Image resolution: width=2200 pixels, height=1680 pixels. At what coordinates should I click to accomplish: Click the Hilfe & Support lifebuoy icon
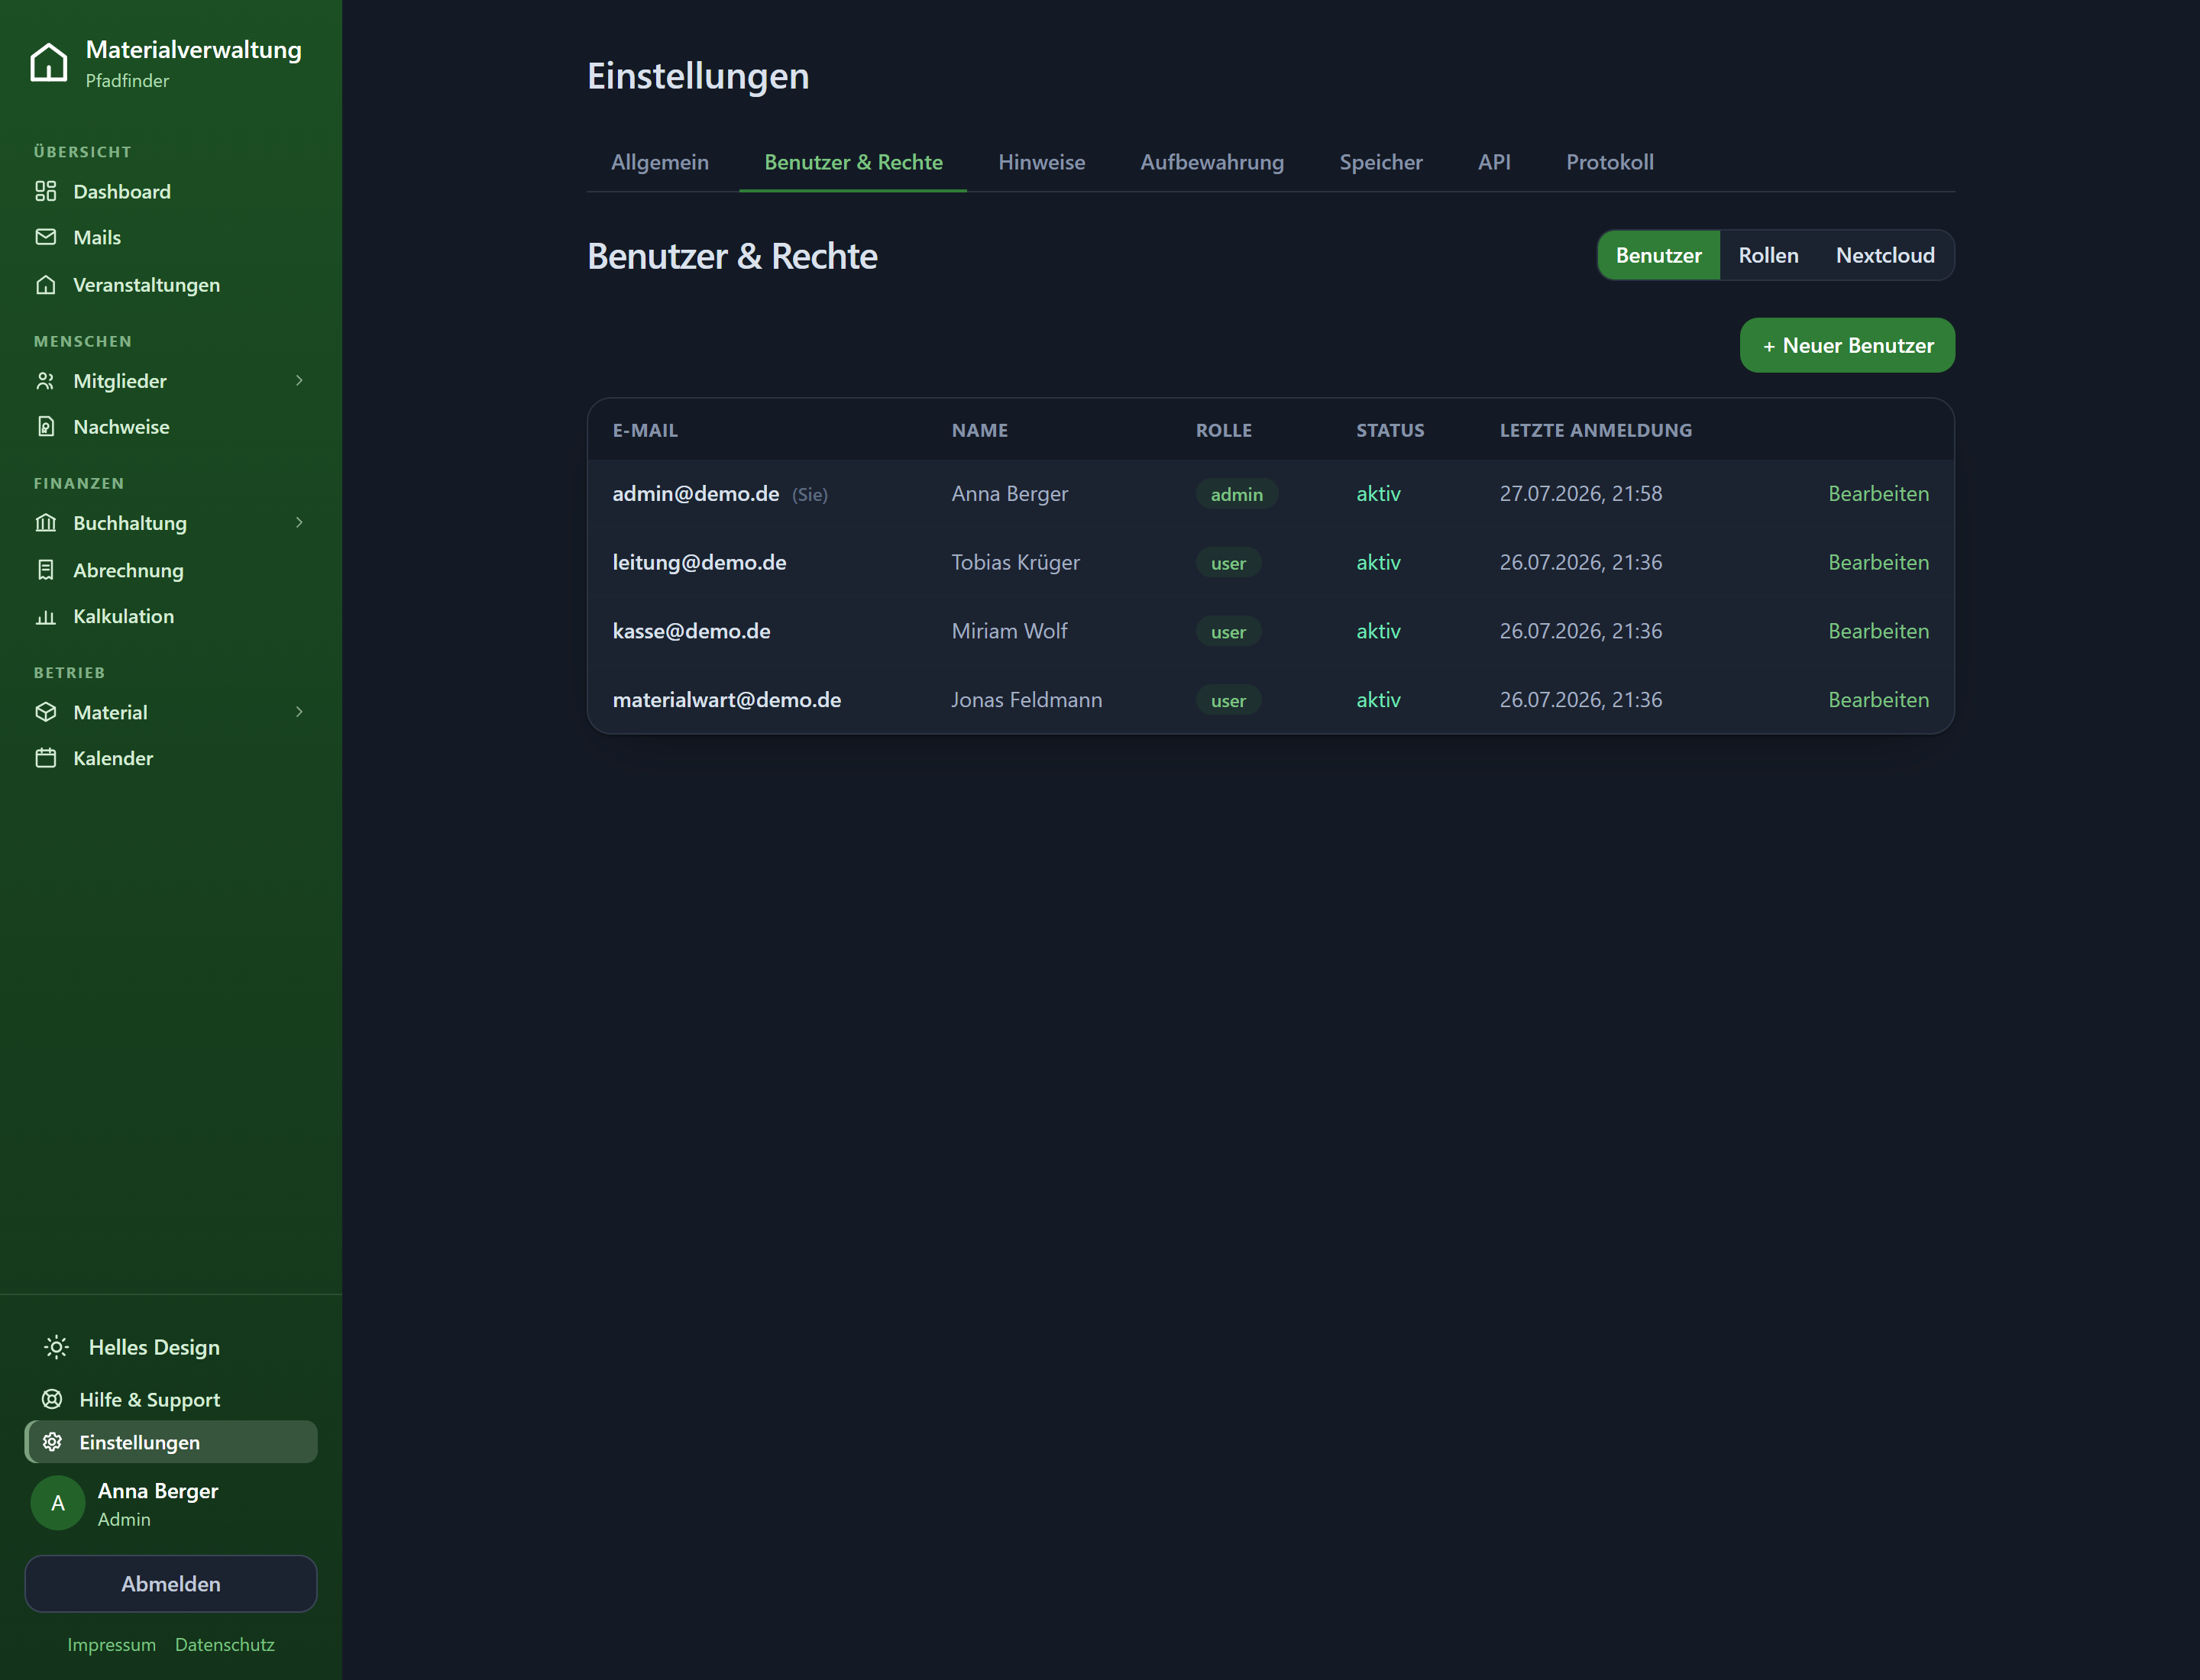(52, 1399)
